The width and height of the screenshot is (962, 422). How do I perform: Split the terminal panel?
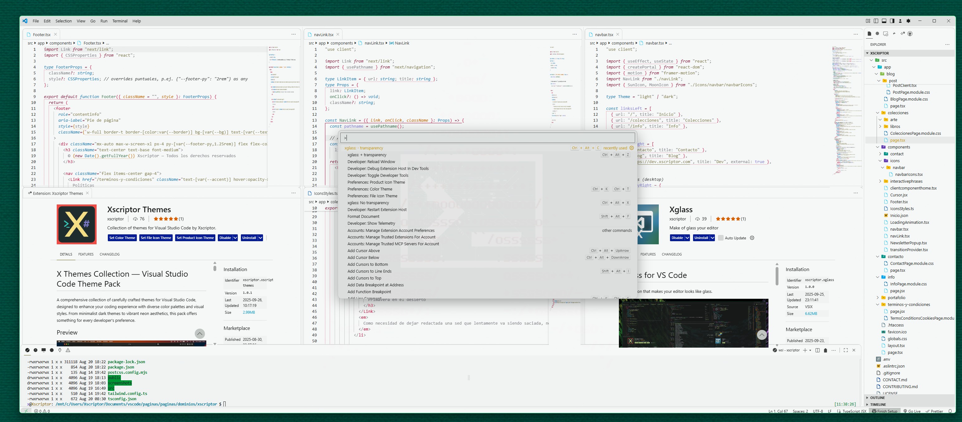point(817,350)
